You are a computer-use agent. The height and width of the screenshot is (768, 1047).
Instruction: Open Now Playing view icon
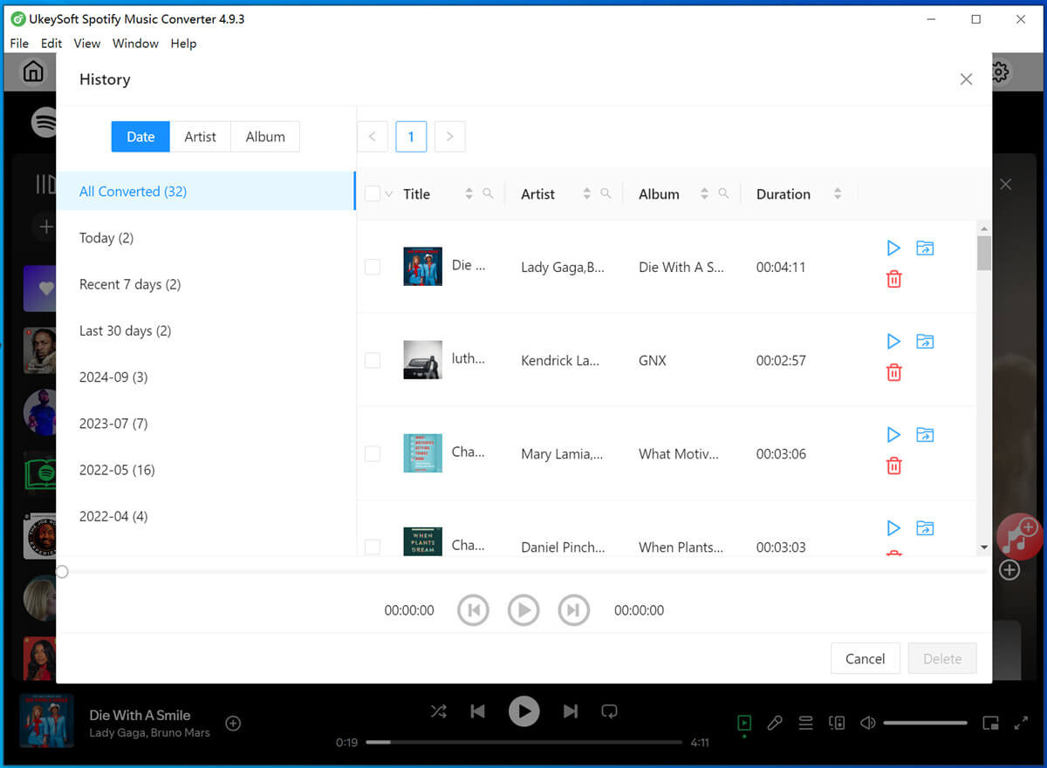click(744, 723)
